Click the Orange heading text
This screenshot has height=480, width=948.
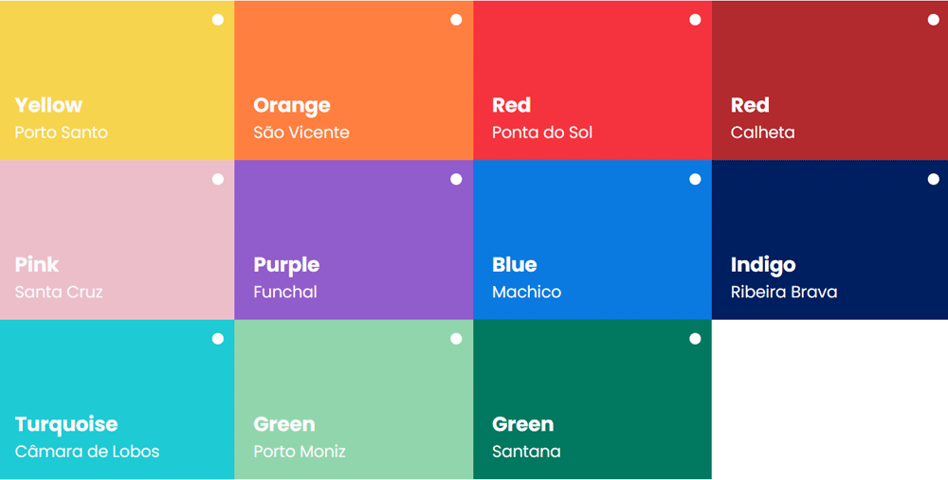[x=292, y=105]
